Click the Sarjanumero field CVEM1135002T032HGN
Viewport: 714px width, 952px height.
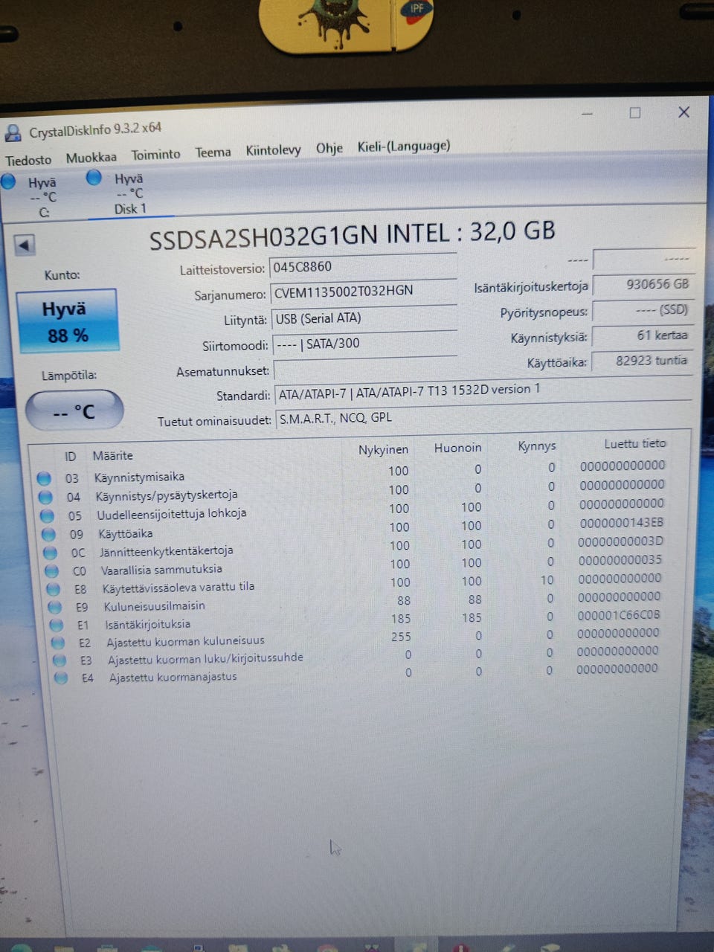363,292
